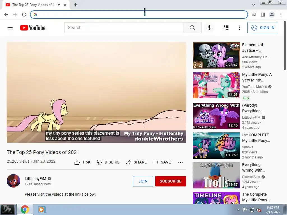Open the TIMELINE My Little Pony thumbnail
This screenshot has height=215, width=287.
click(x=216, y=198)
